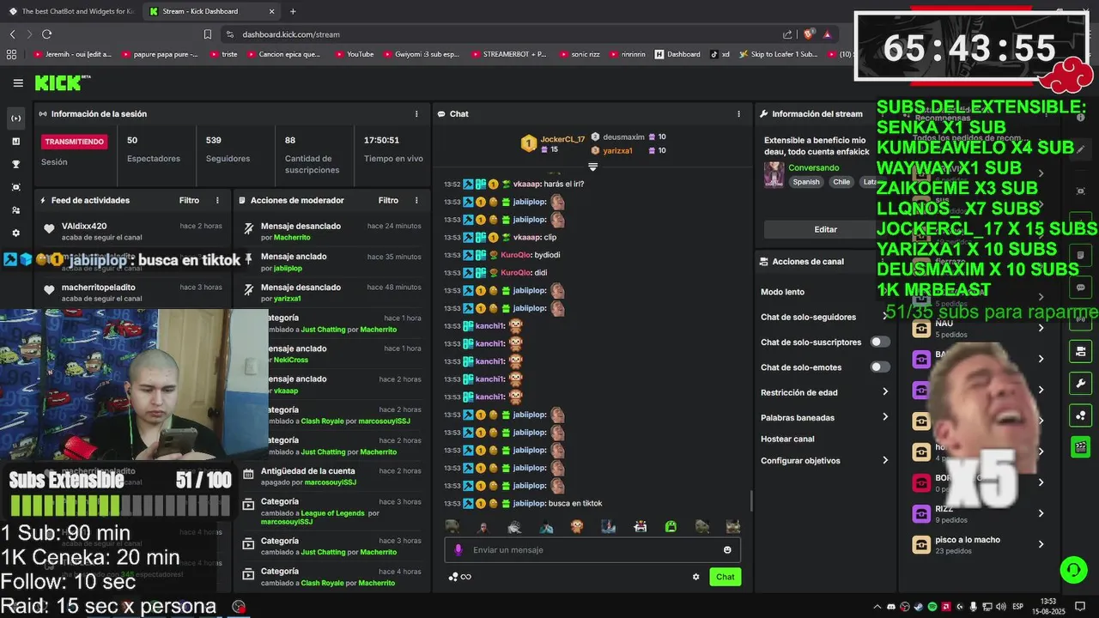Go back in browser history
The width and height of the screenshot is (1099, 618).
click(x=12, y=34)
